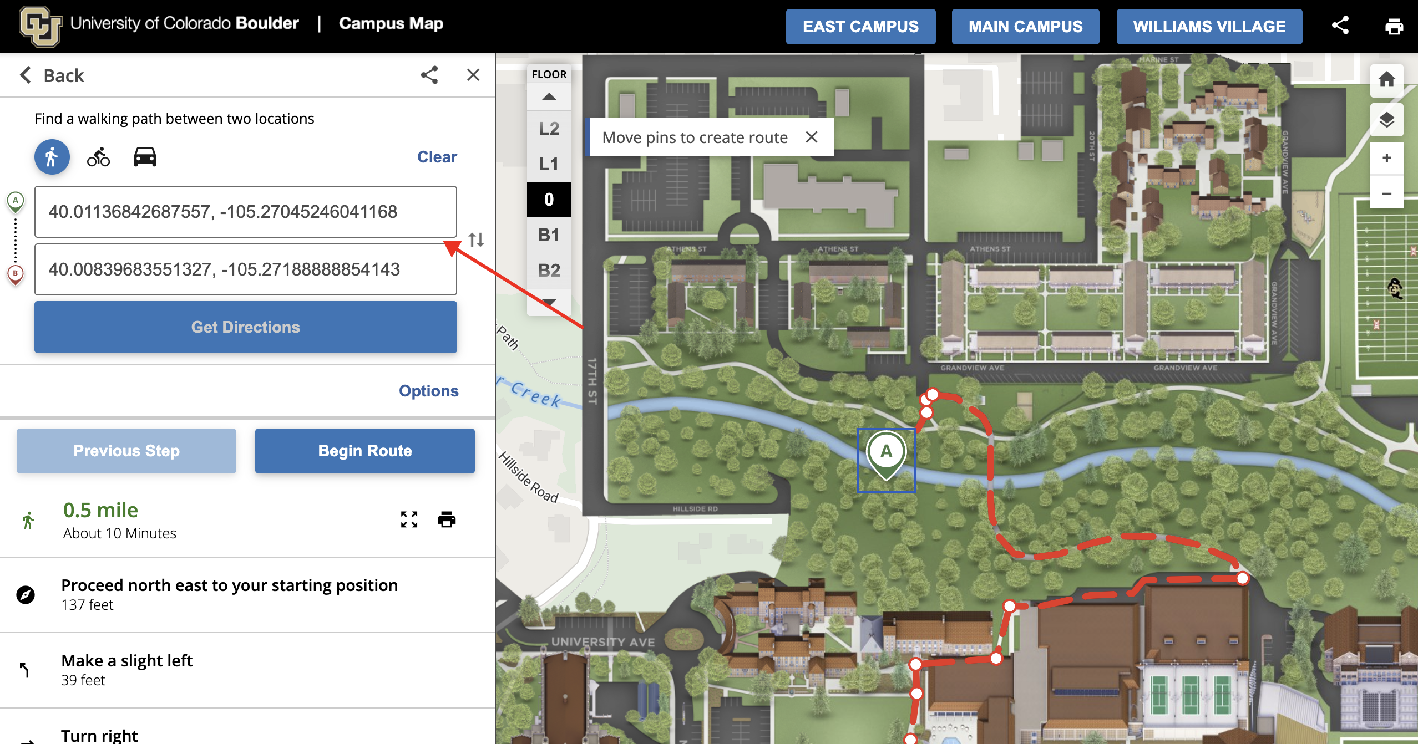Select the car driving mode icon
This screenshot has height=744, width=1418.
coord(145,157)
